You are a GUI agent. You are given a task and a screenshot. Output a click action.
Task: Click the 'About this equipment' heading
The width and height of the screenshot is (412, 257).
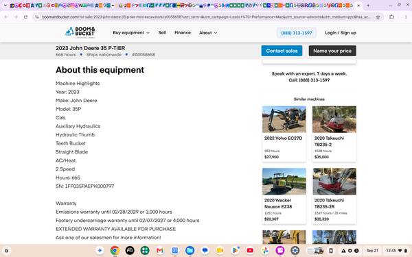point(100,70)
